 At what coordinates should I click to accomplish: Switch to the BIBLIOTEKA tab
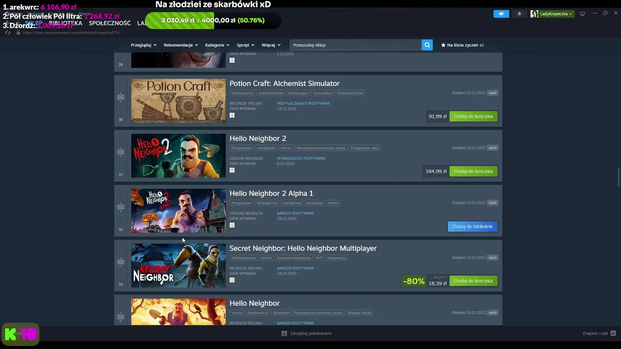(65, 23)
